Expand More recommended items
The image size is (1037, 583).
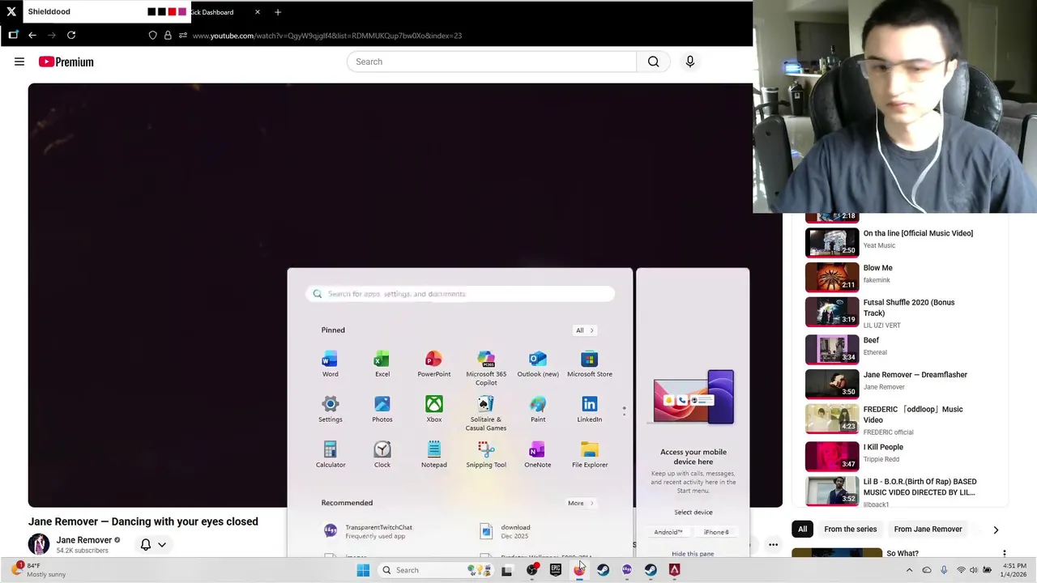[580, 503]
